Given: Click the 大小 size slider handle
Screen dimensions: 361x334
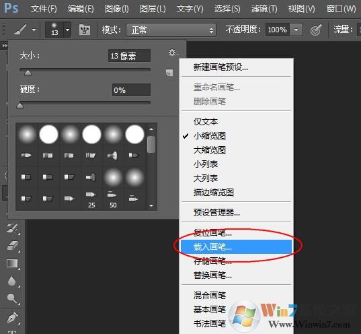Looking at the screenshot, I should click(28, 73).
